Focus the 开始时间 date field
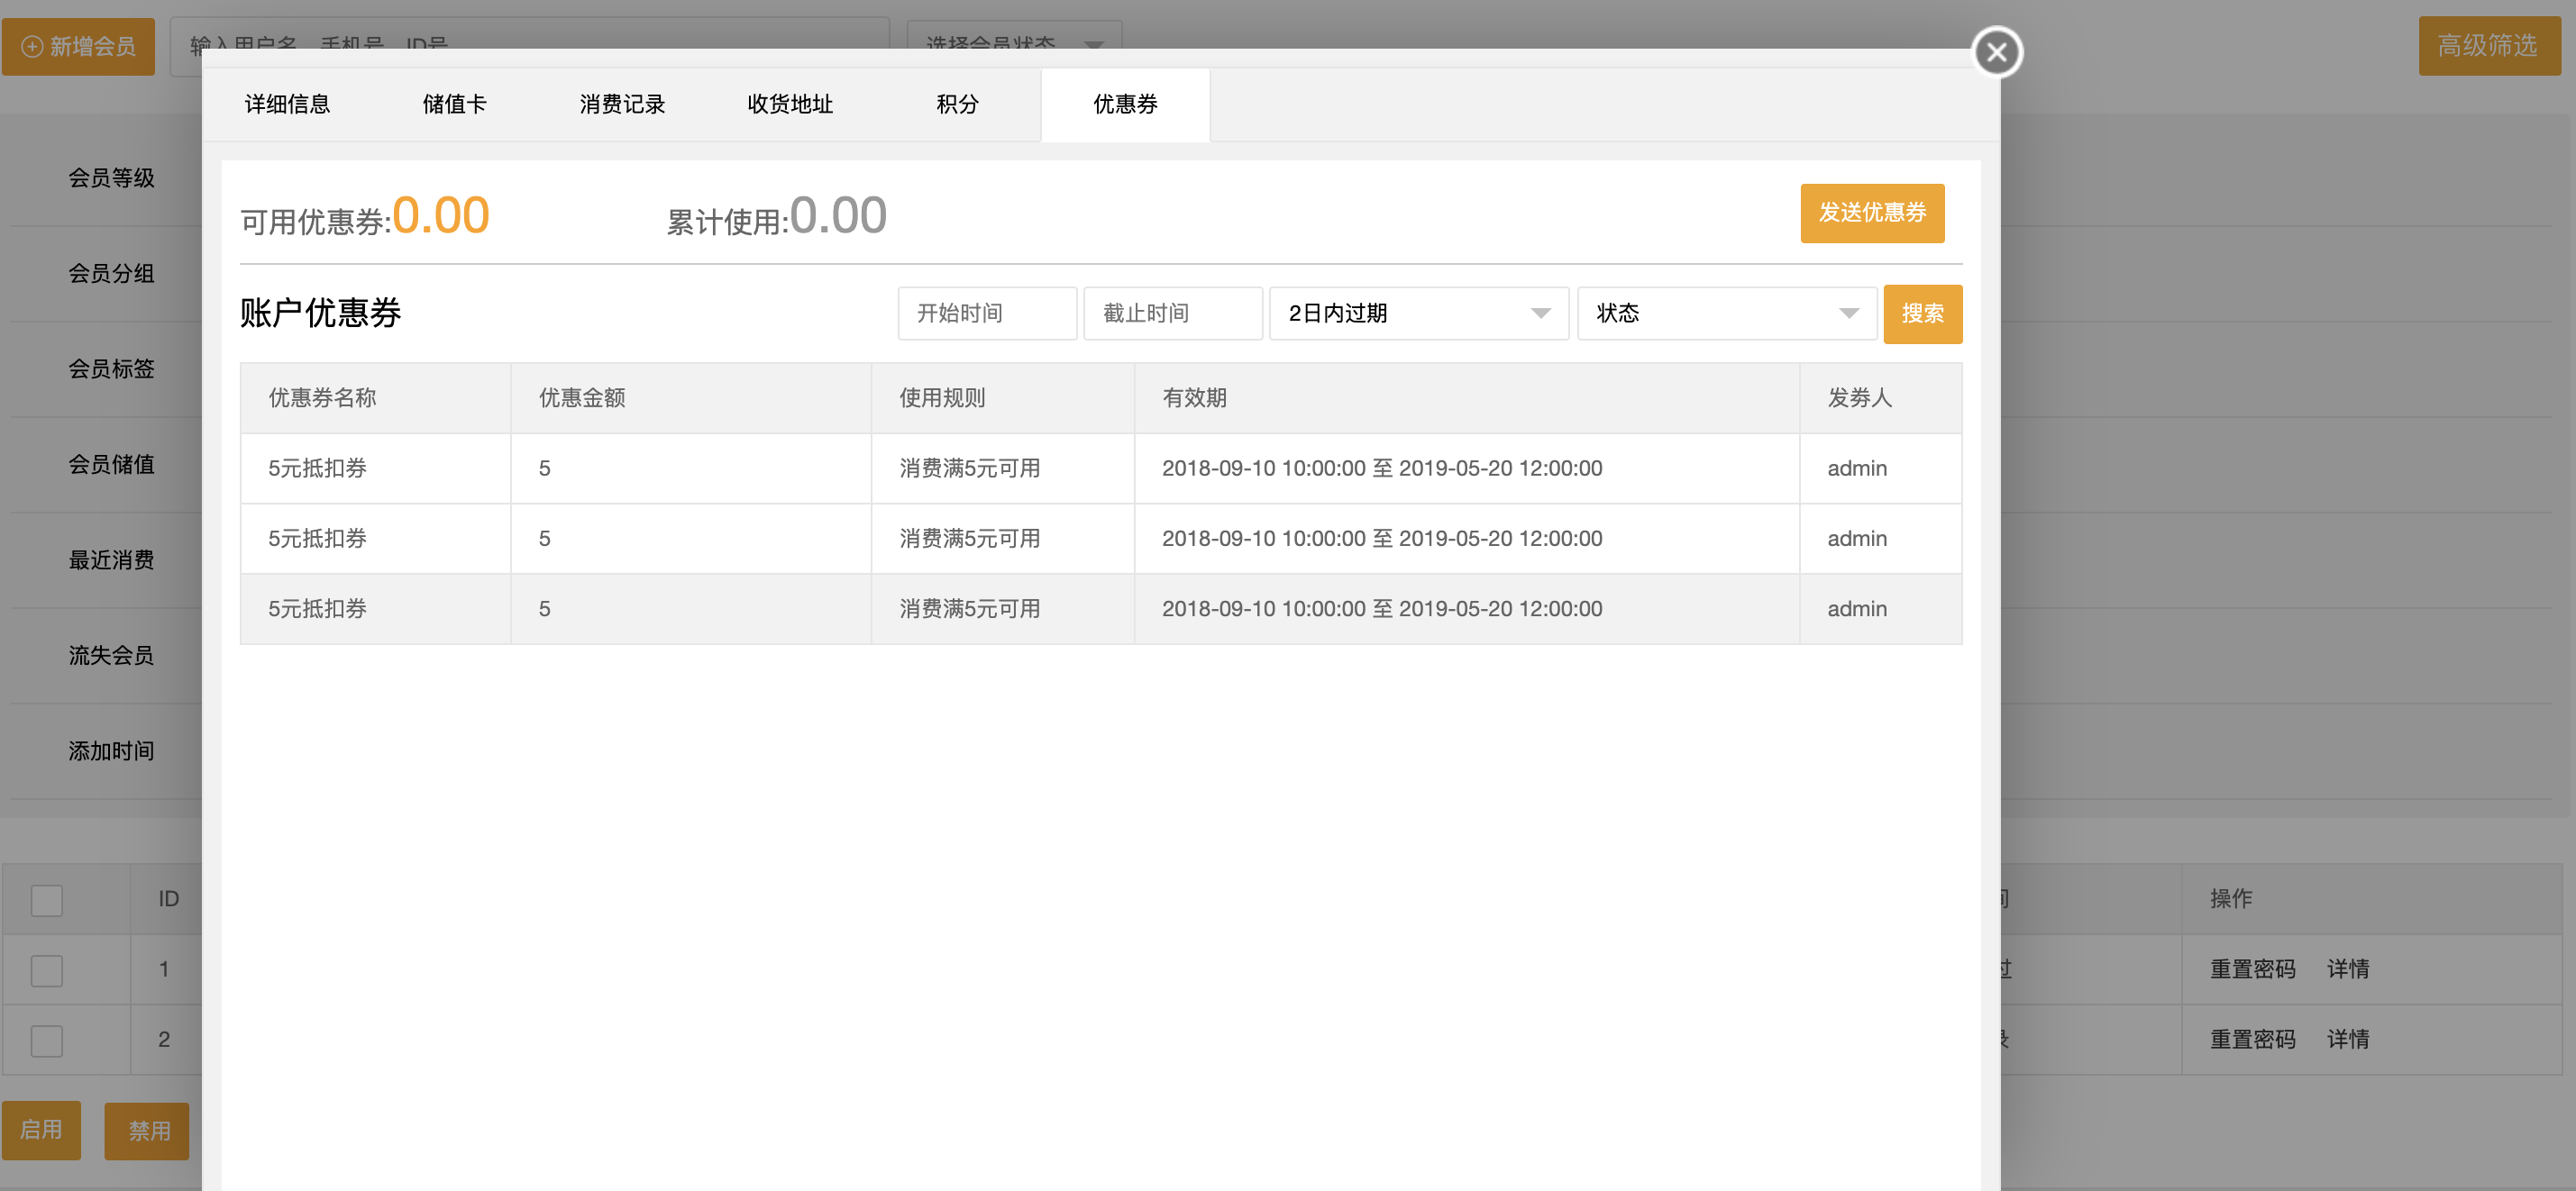This screenshot has height=1191, width=2576. point(987,314)
